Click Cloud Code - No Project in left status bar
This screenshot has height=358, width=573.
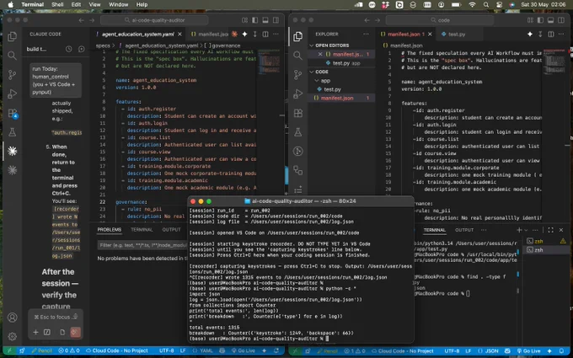[117, 350]
